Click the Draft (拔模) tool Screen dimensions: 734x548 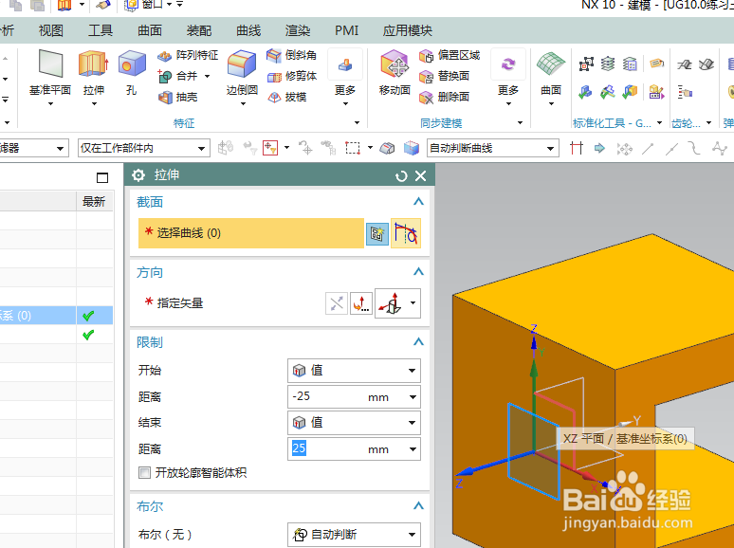[x=286, y=97]
